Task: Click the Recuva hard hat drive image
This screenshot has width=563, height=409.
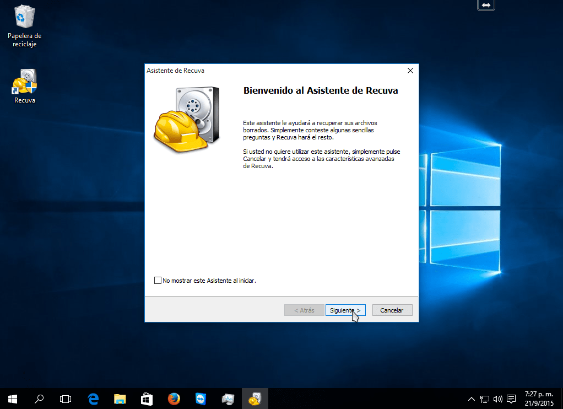Action: [187, 119]
